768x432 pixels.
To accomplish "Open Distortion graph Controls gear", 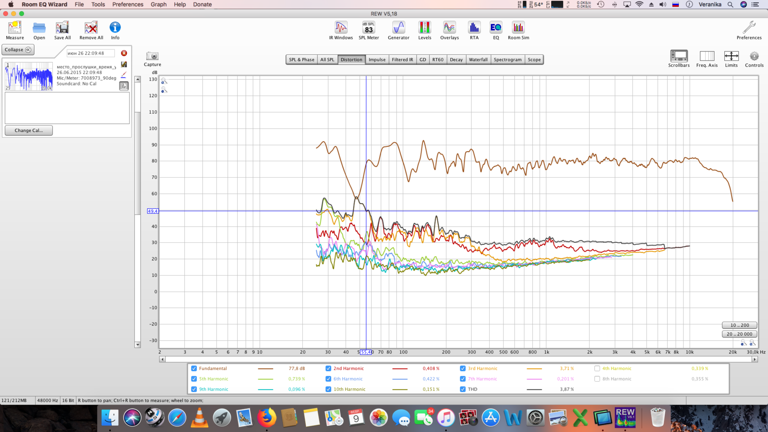I will pos(754,59).
